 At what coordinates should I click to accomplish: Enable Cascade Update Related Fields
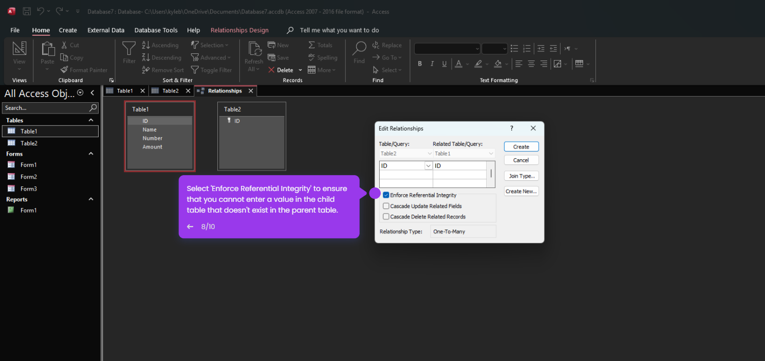(x=386, y=206)
